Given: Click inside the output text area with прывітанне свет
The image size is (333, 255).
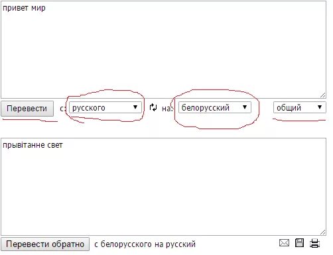Looking at the screenshot, I should pyautogui.click(x=163, y=187).
